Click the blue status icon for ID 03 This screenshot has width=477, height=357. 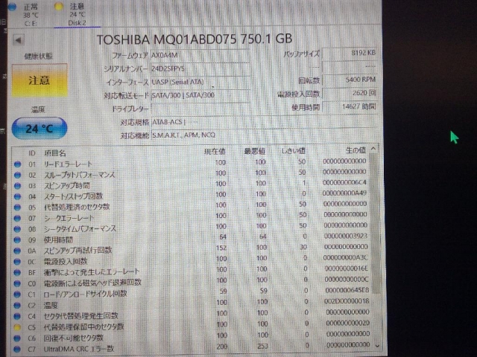click(18, 186)
